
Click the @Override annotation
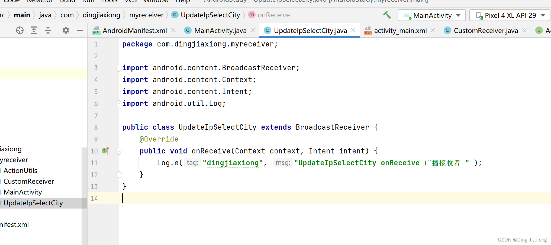(x=159, y=139)
